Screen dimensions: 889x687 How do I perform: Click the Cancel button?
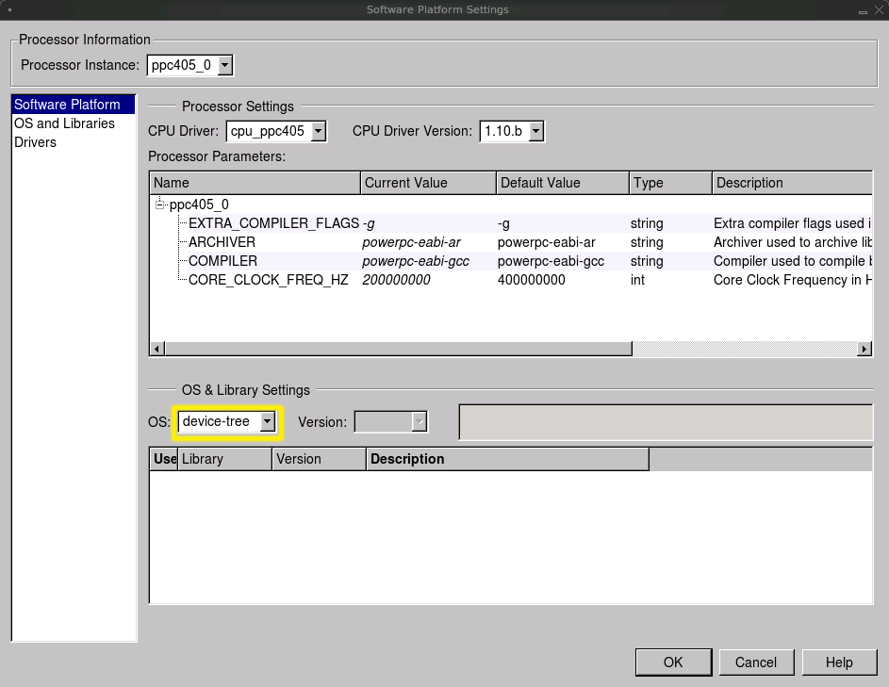[x=756, y=662]
